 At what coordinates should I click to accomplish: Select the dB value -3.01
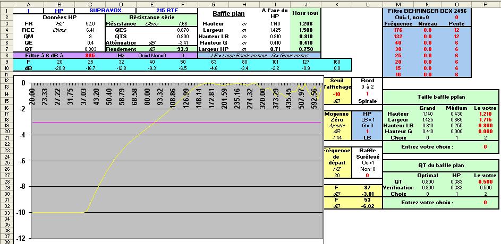367,194
